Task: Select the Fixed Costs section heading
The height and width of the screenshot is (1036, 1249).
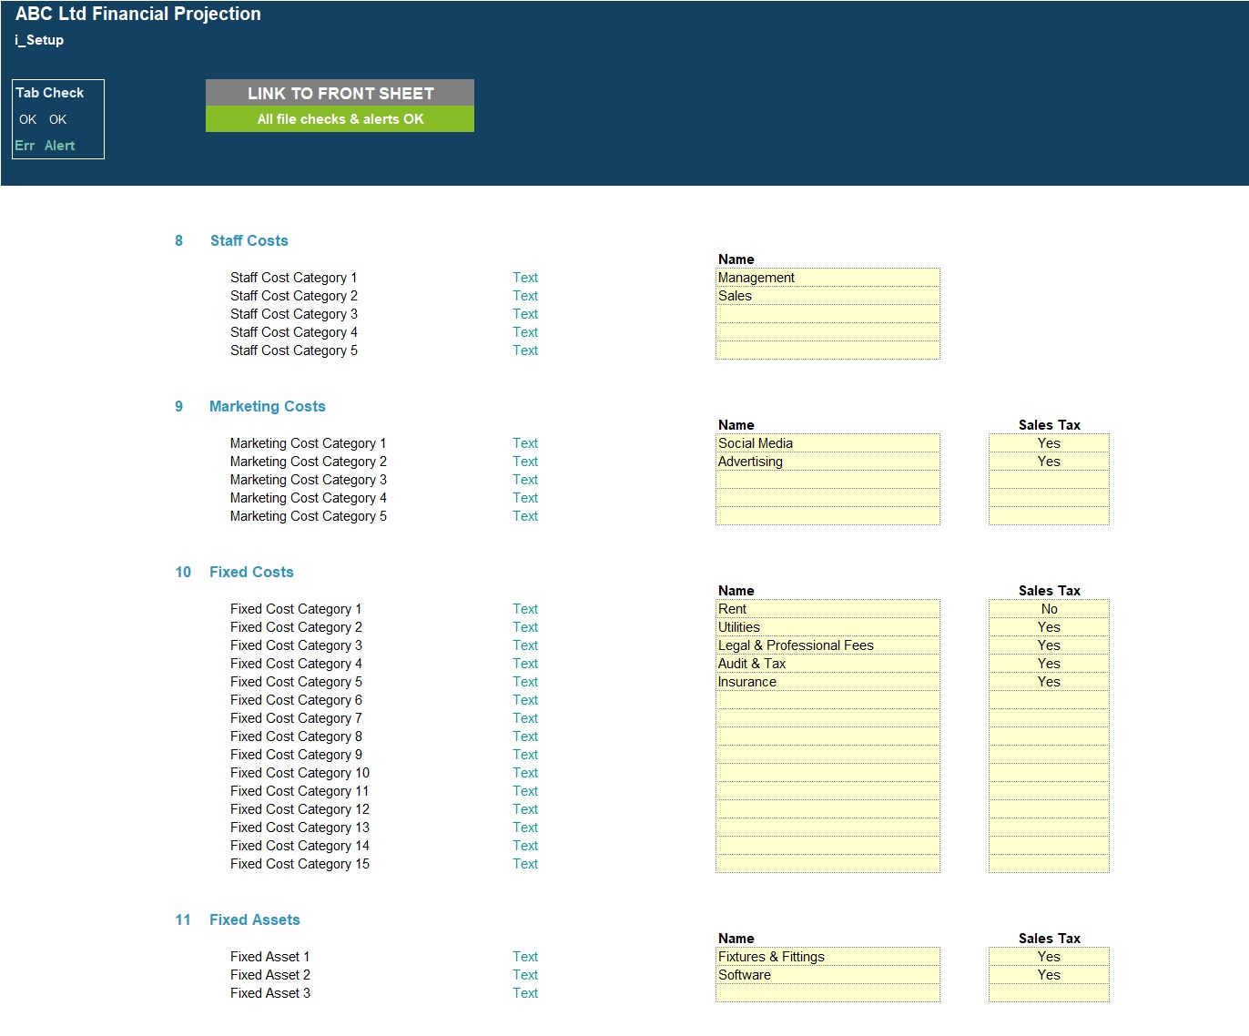Action: 251,572
